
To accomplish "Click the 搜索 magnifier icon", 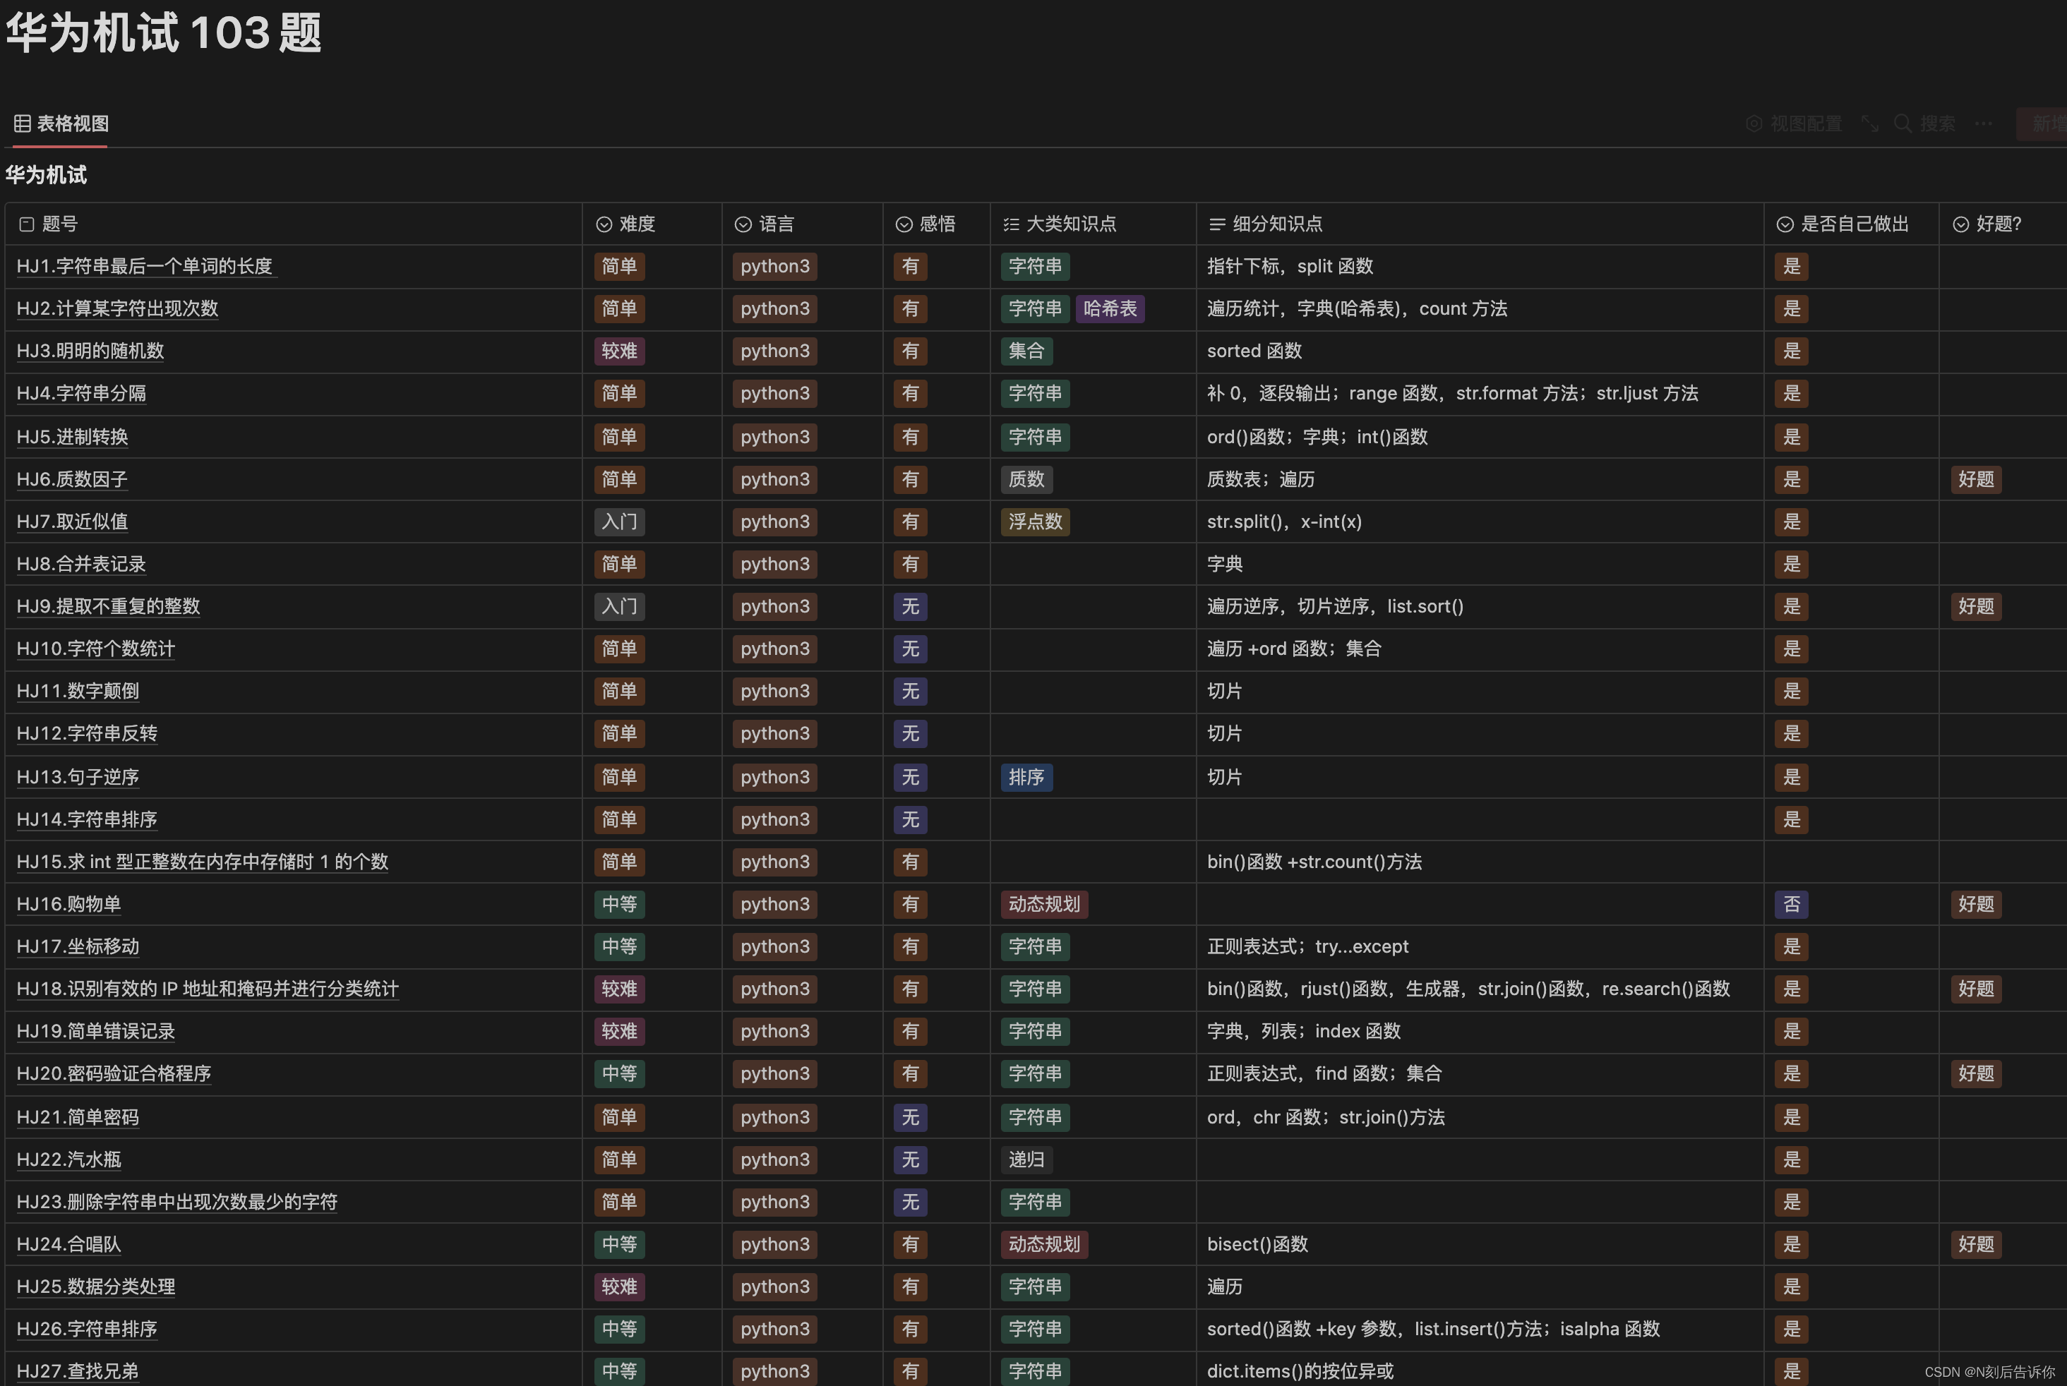I will coord(1903,123).
